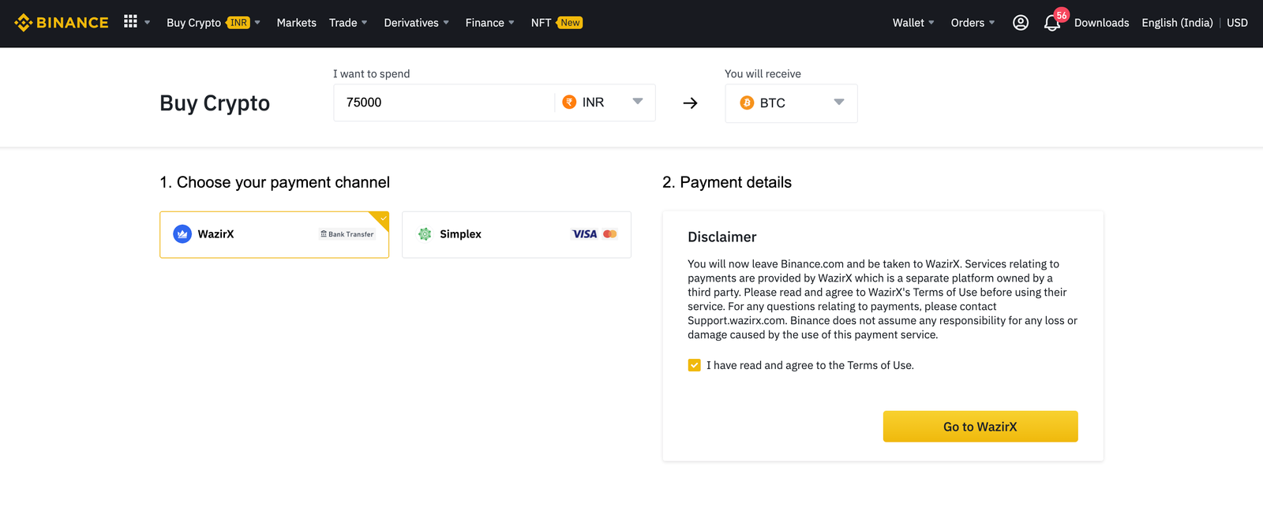Click the English (India) language selector
The image size is (1263, 526).
pos(1176,23)
